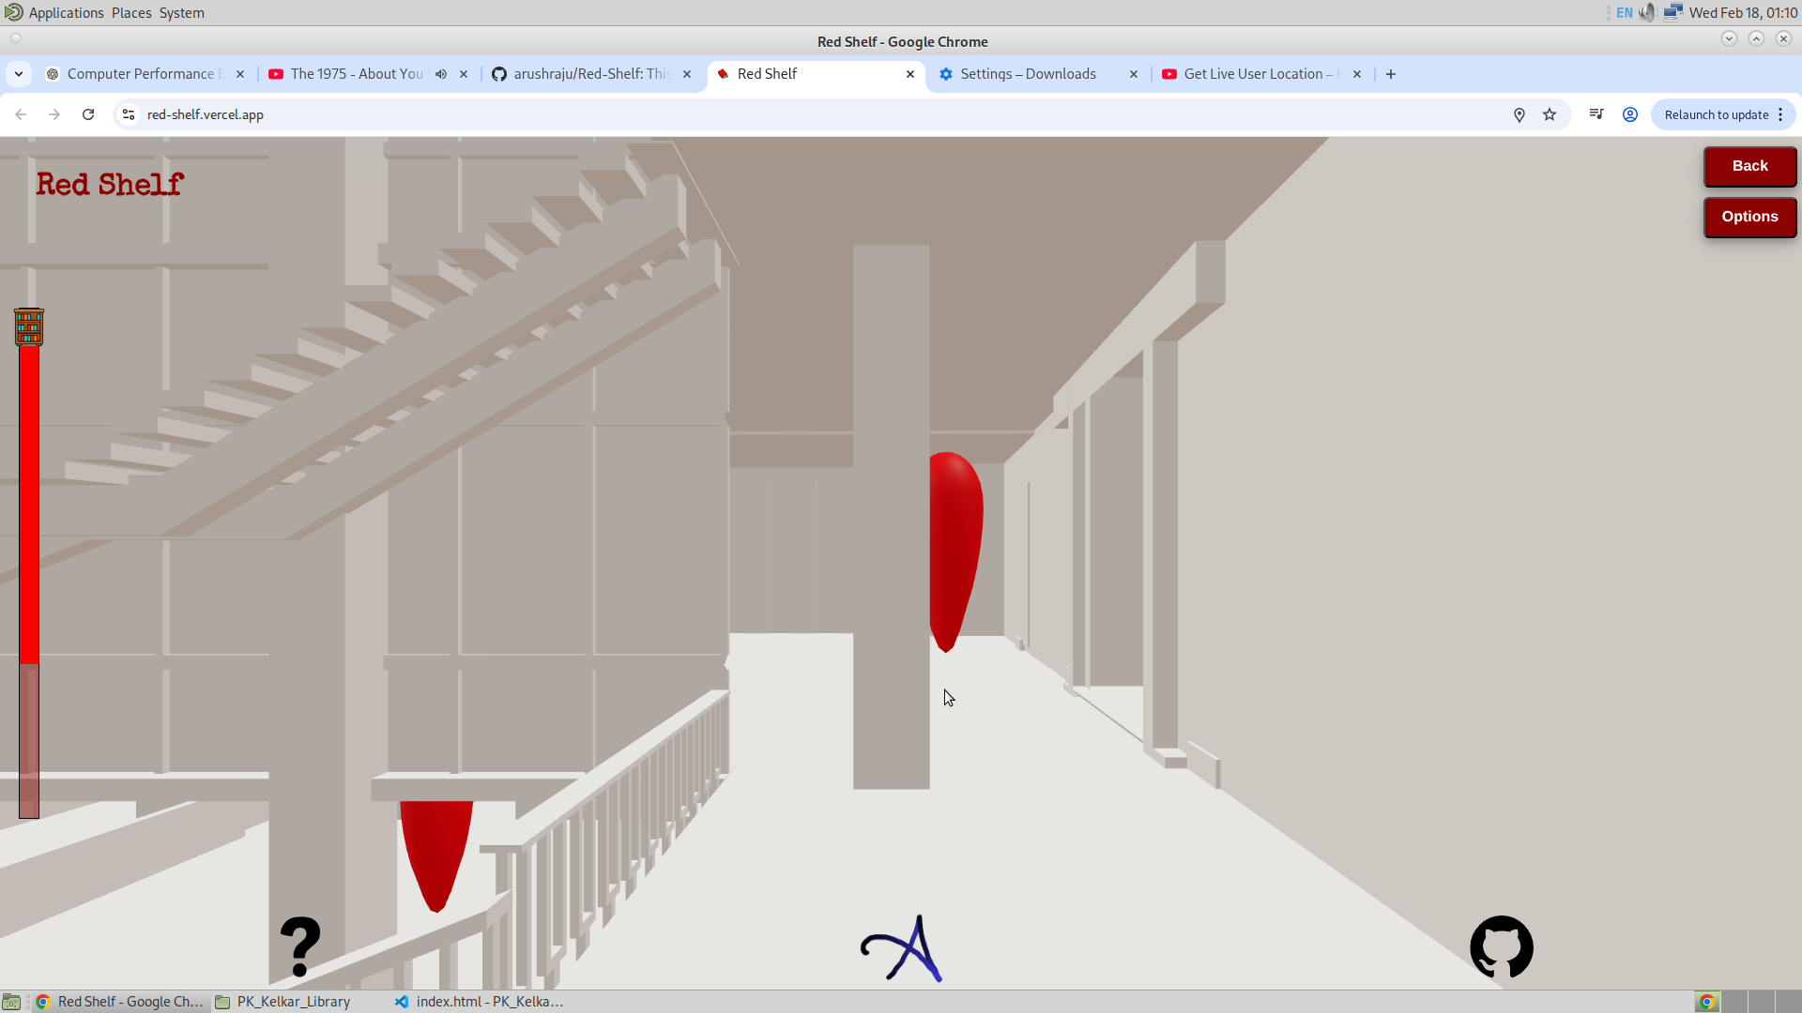Viewport: 1802px width, 1013px height.
Task: Click the question mark help icon
Action: click(300, 946)
